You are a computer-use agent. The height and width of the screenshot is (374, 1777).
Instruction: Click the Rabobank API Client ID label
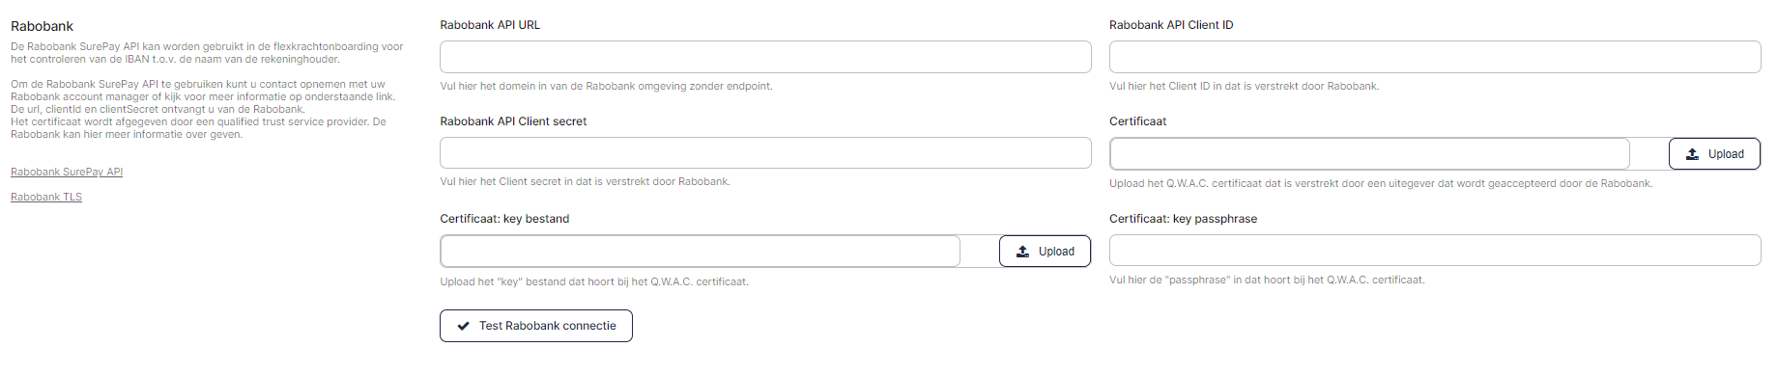pos(1171,25)
